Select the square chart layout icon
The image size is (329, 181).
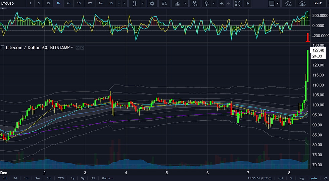click(x=272, y=3)
